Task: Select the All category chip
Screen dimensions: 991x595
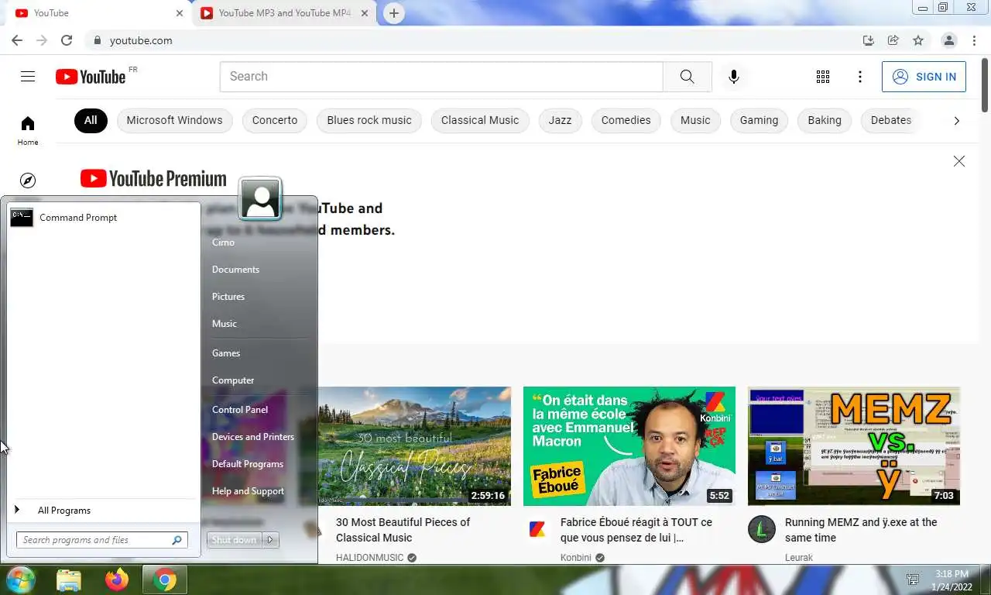Action: pyautogui.click(x=91, y=120)
